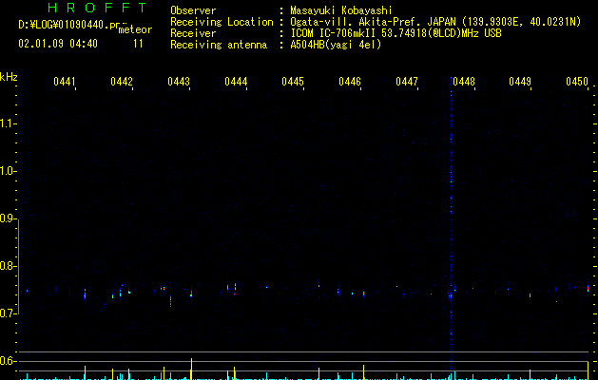This screenshot has height=380, width=598.
Task: Click the 0446 time marker
Action: click(350, 82)
